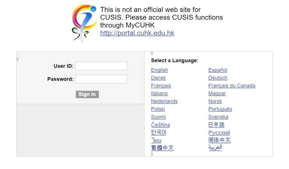Focus the Password input field

(x=101, y=79)
